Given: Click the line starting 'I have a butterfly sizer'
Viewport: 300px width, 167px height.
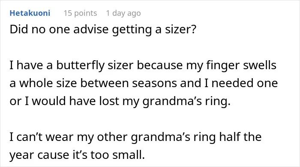Looking at the screenshot, I should (143, 65).
